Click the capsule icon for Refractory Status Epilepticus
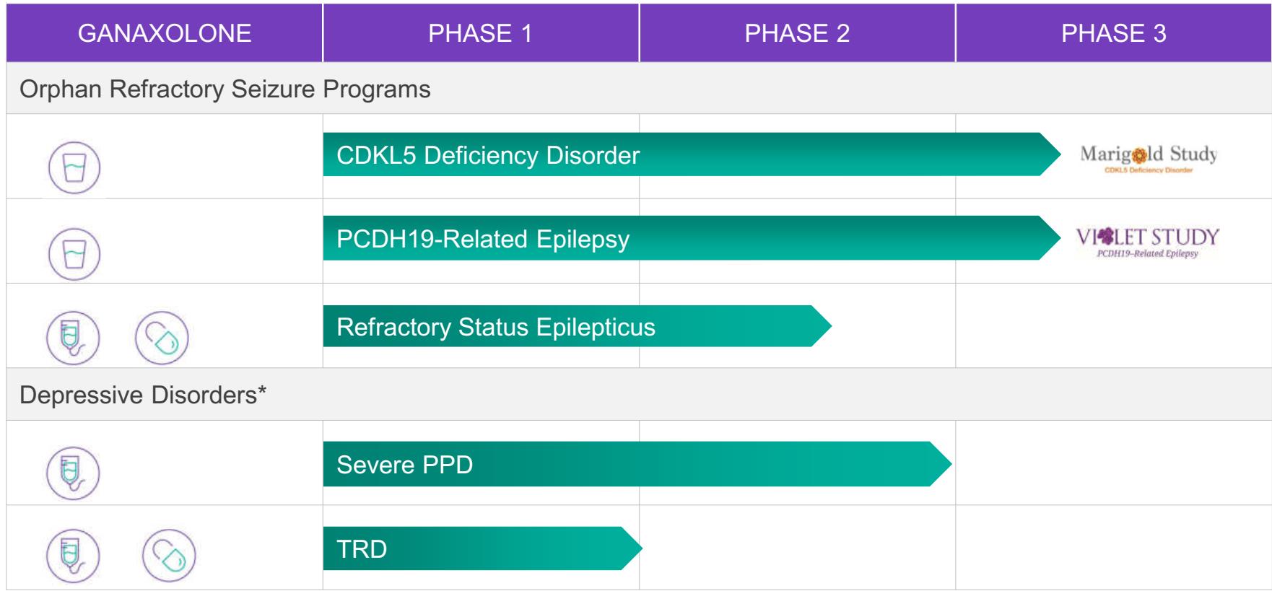Screen dimensions: 1272x591 (162, 338)
